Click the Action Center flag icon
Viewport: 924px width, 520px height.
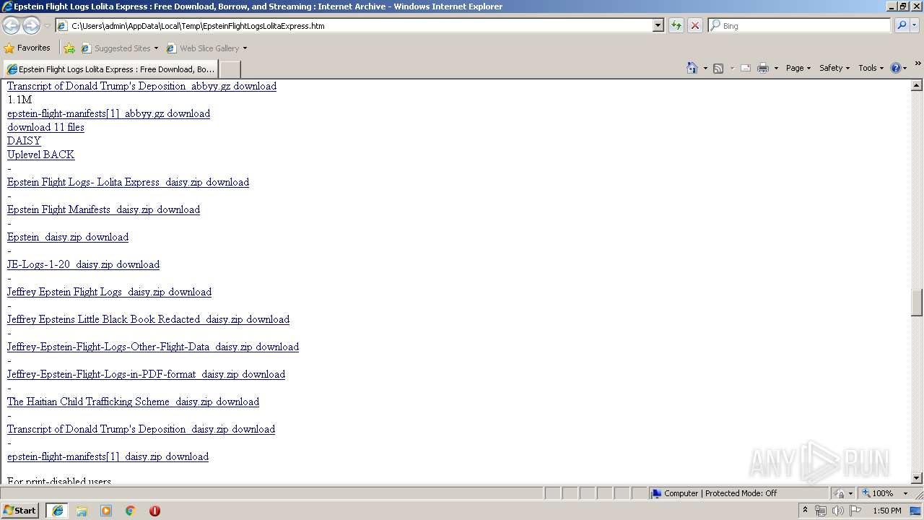(855, 511)
